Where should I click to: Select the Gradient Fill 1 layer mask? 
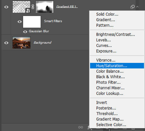45,7
